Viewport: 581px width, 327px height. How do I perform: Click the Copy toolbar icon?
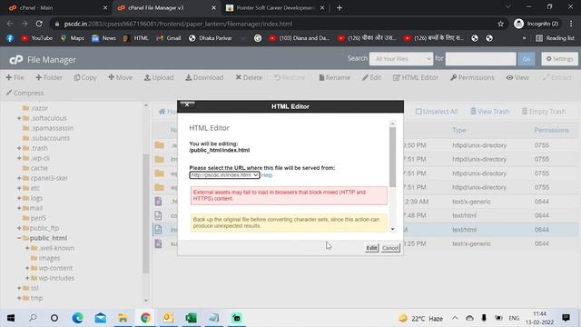pos(84,77)
